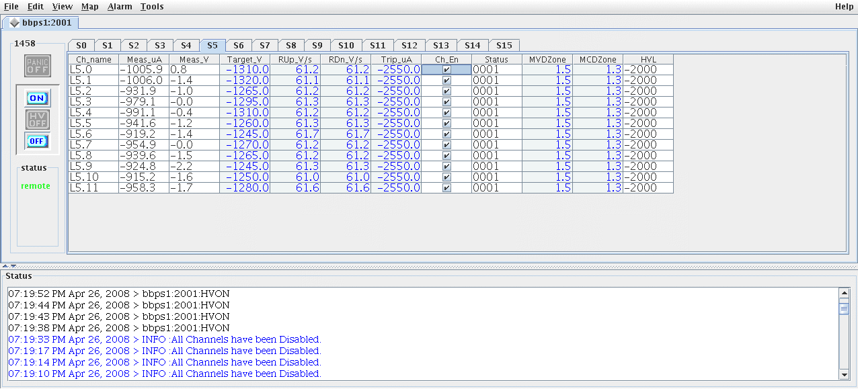Click the status log scroll up arrow
The height and width of the screenshot is (389, 858).
click(844, 293)
